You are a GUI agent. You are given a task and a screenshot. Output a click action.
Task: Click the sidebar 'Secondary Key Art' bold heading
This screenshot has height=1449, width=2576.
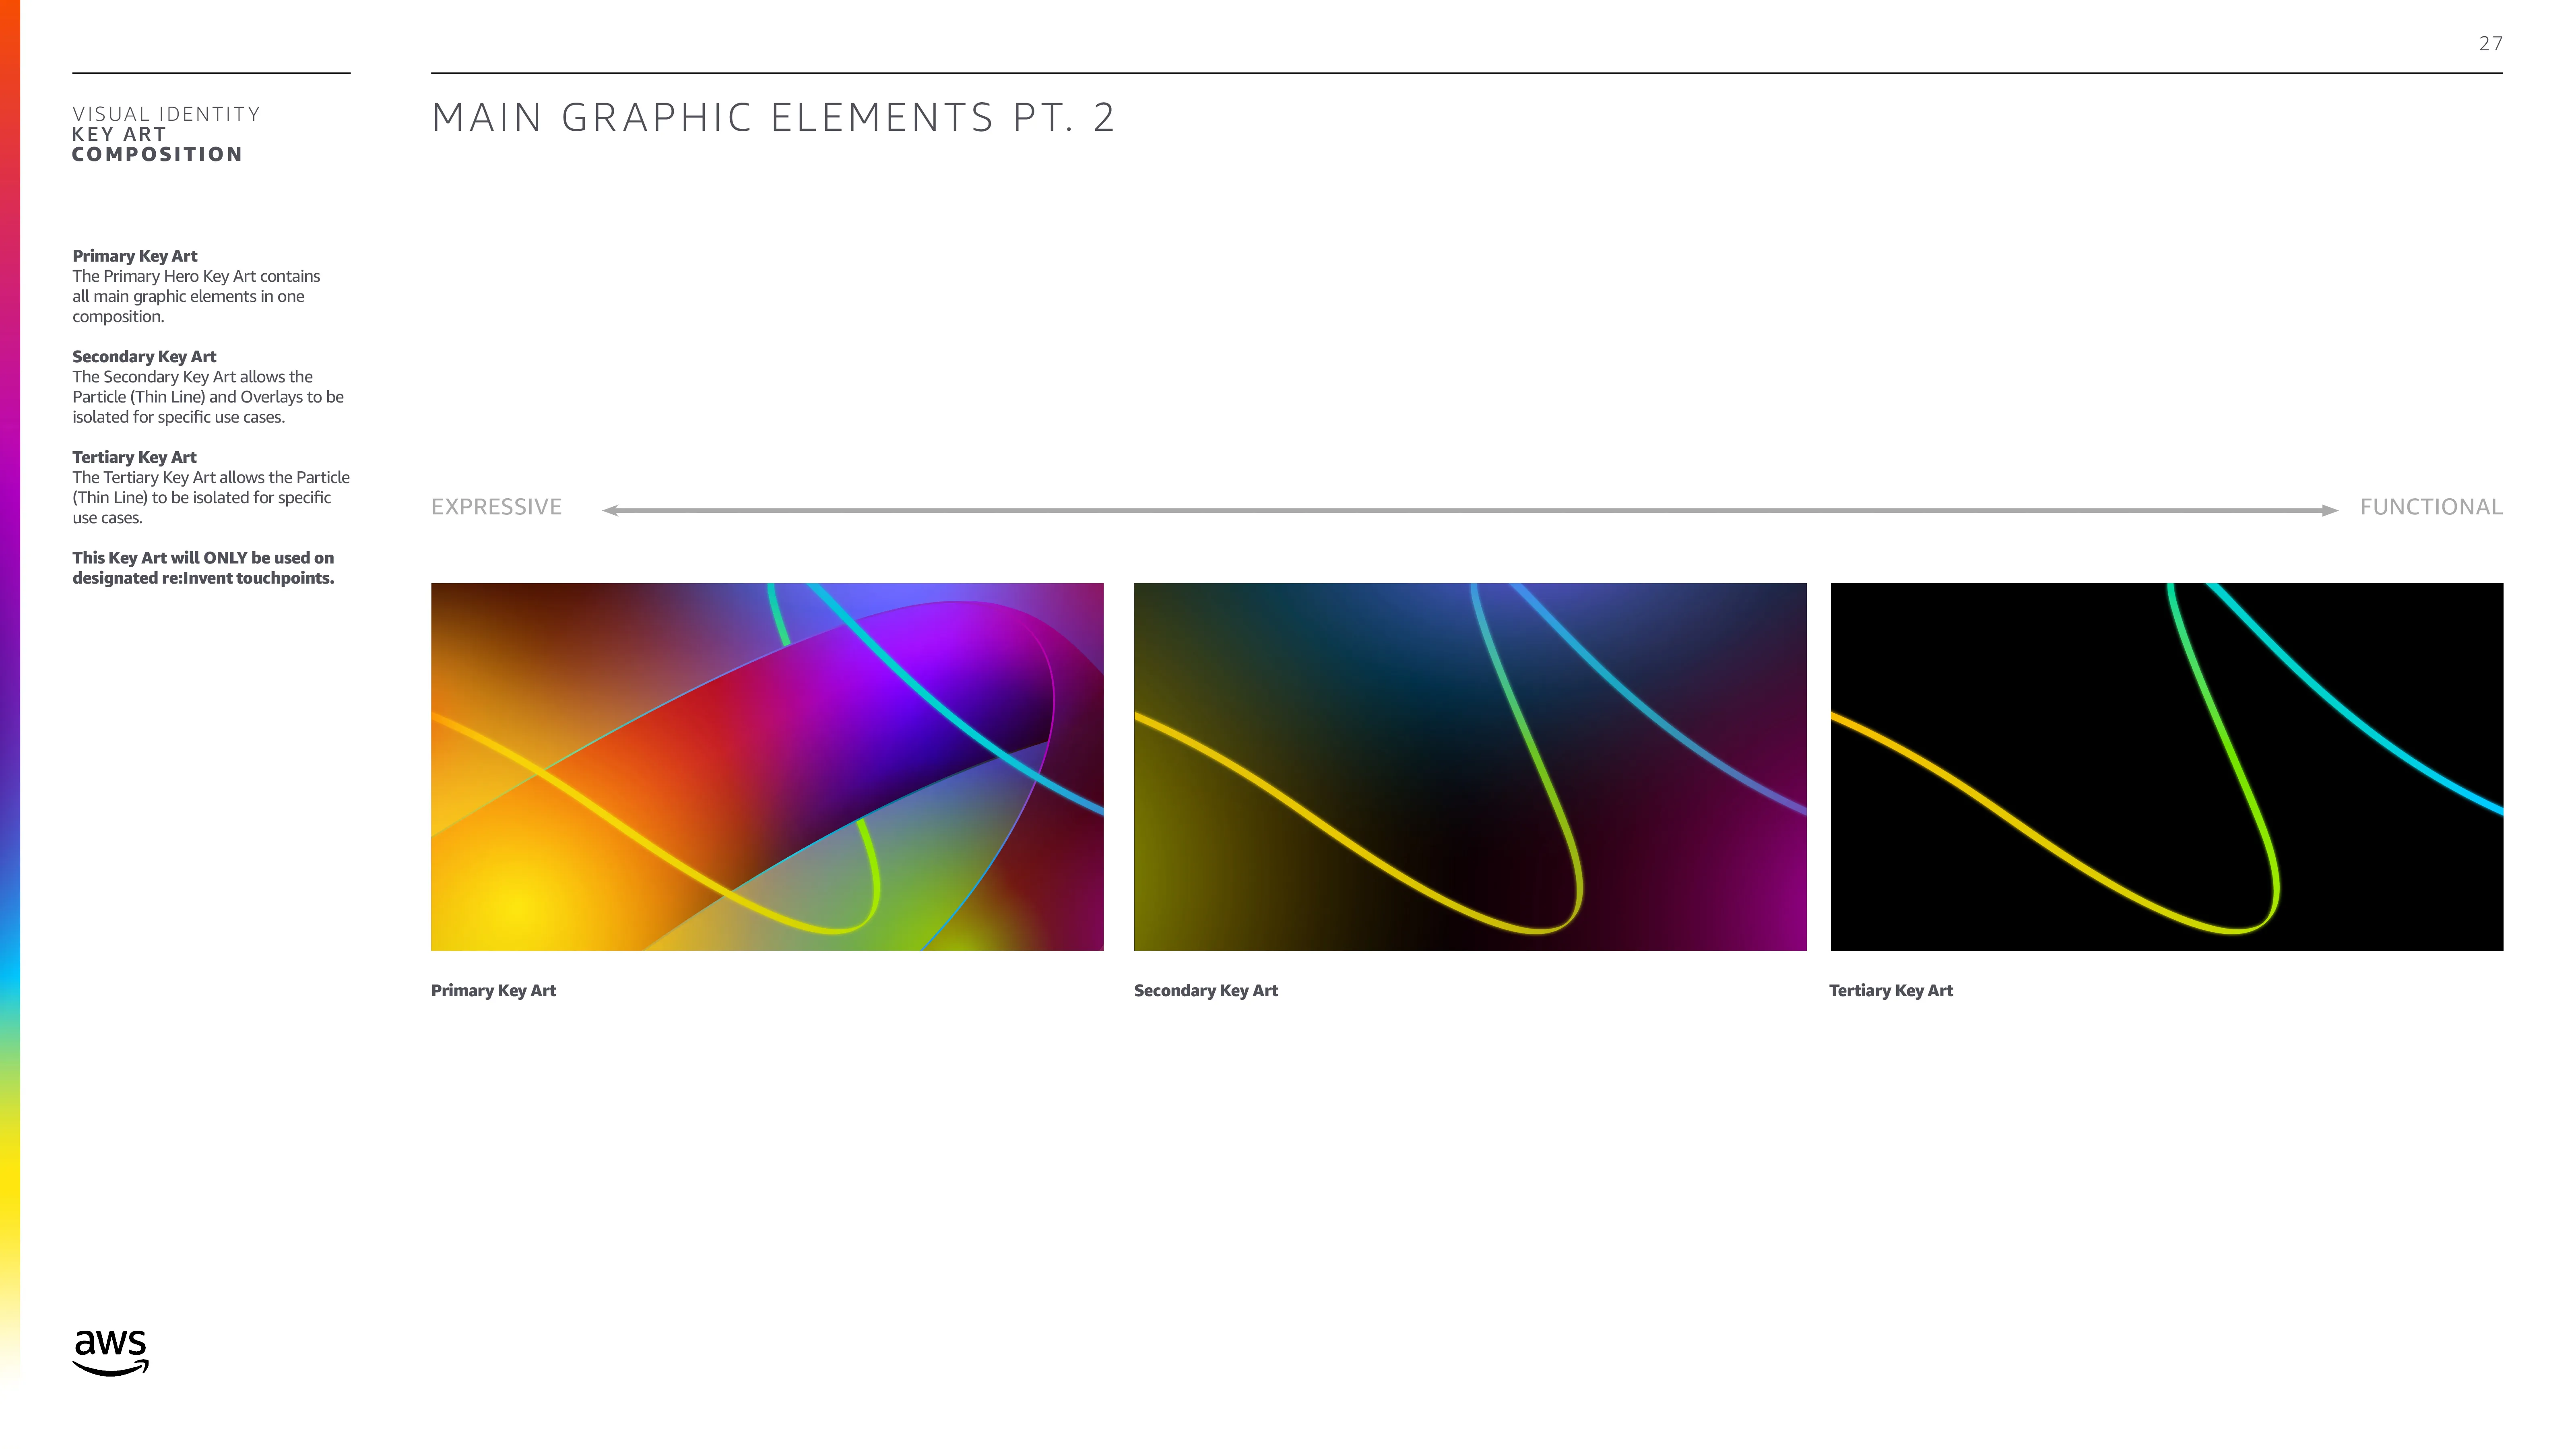click(x=144, y=357)
